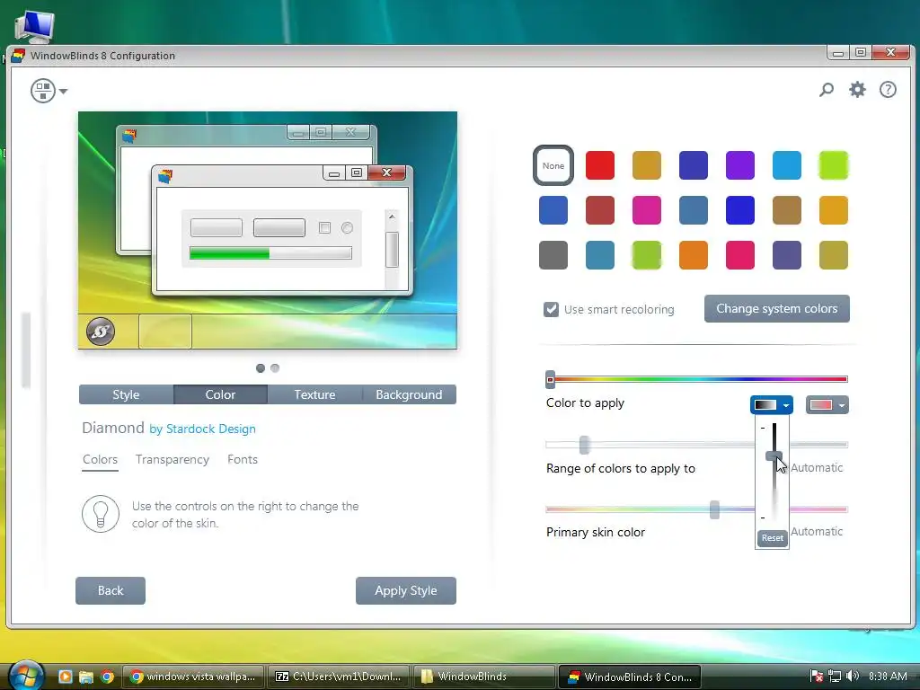
Task: Choose the sky blue swatch in first row
Action: click(x=787, y=165)
